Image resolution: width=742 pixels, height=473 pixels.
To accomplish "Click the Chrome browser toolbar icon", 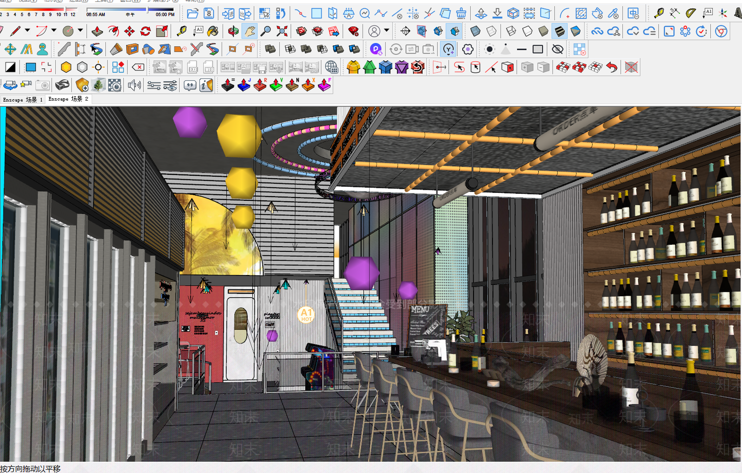I will pos(721,31).
